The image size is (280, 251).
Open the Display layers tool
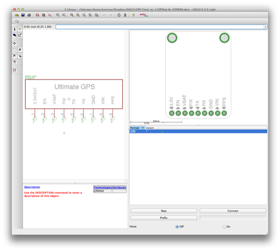pos(14,35)
